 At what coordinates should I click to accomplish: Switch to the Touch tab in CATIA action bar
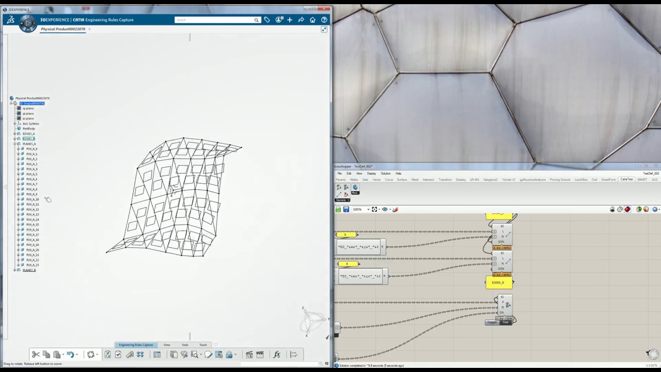click(203, 345)
